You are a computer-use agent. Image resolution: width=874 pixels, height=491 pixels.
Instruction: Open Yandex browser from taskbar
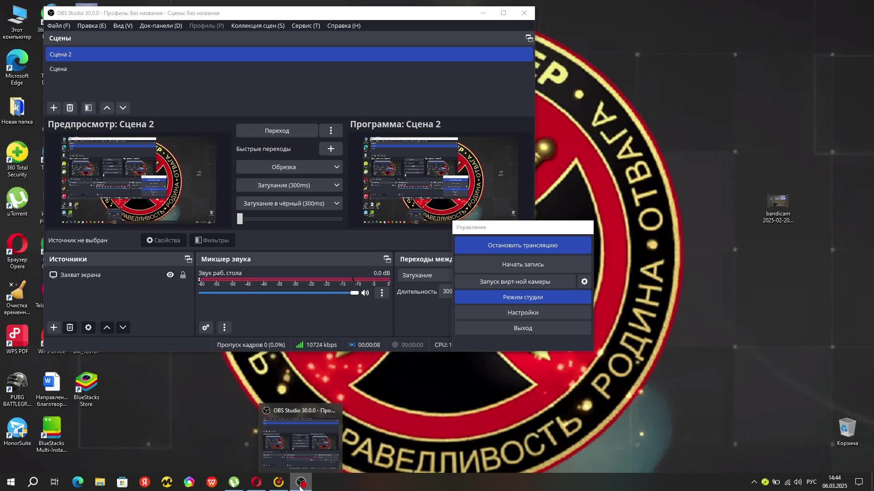(145, 482)
